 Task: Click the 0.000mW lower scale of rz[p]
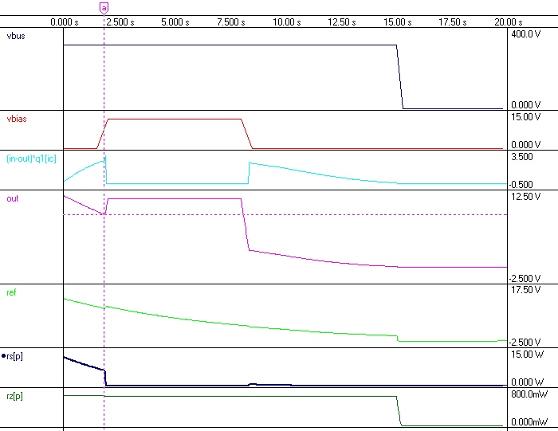[529, 422]
